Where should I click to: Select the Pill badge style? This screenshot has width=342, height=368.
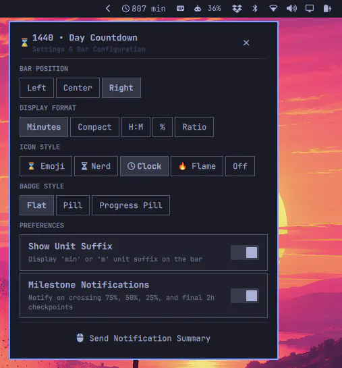(x=73, y=205)
